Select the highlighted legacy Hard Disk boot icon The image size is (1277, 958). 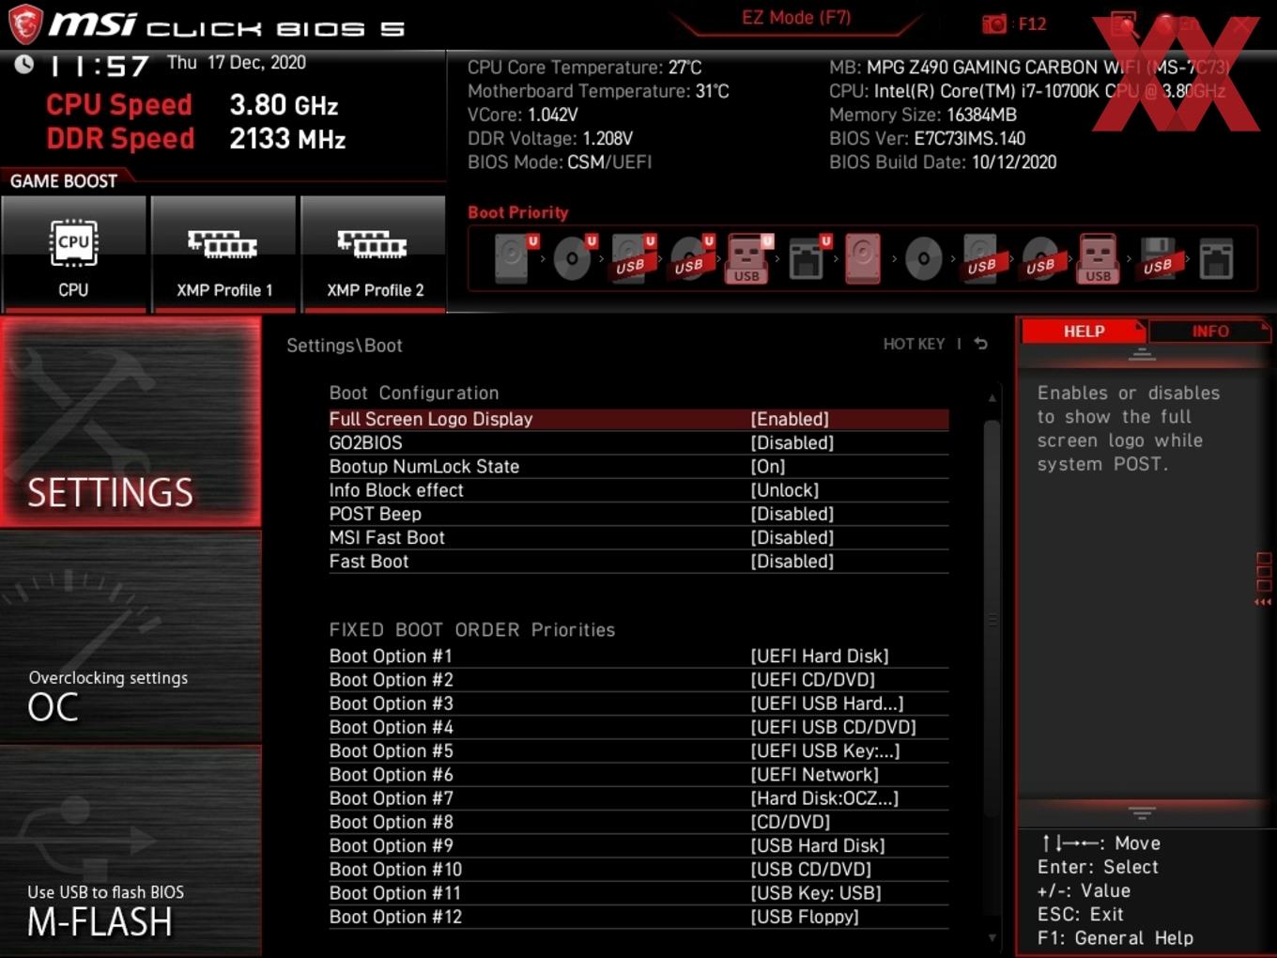[x=863, y=258]
